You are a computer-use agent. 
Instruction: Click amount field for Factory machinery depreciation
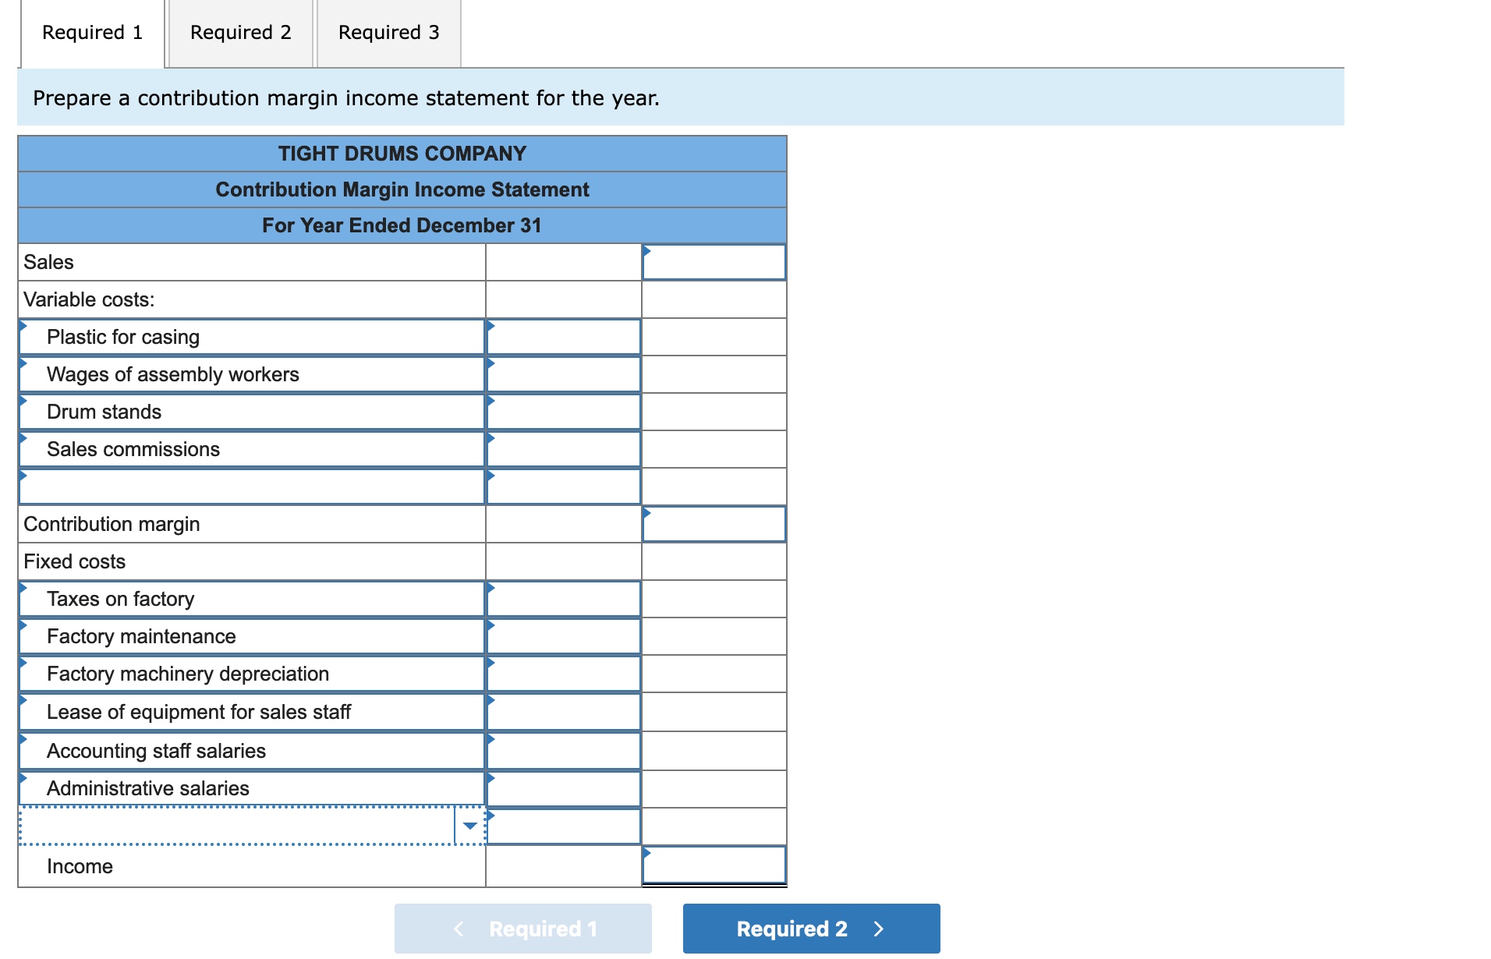pos(563,674)
